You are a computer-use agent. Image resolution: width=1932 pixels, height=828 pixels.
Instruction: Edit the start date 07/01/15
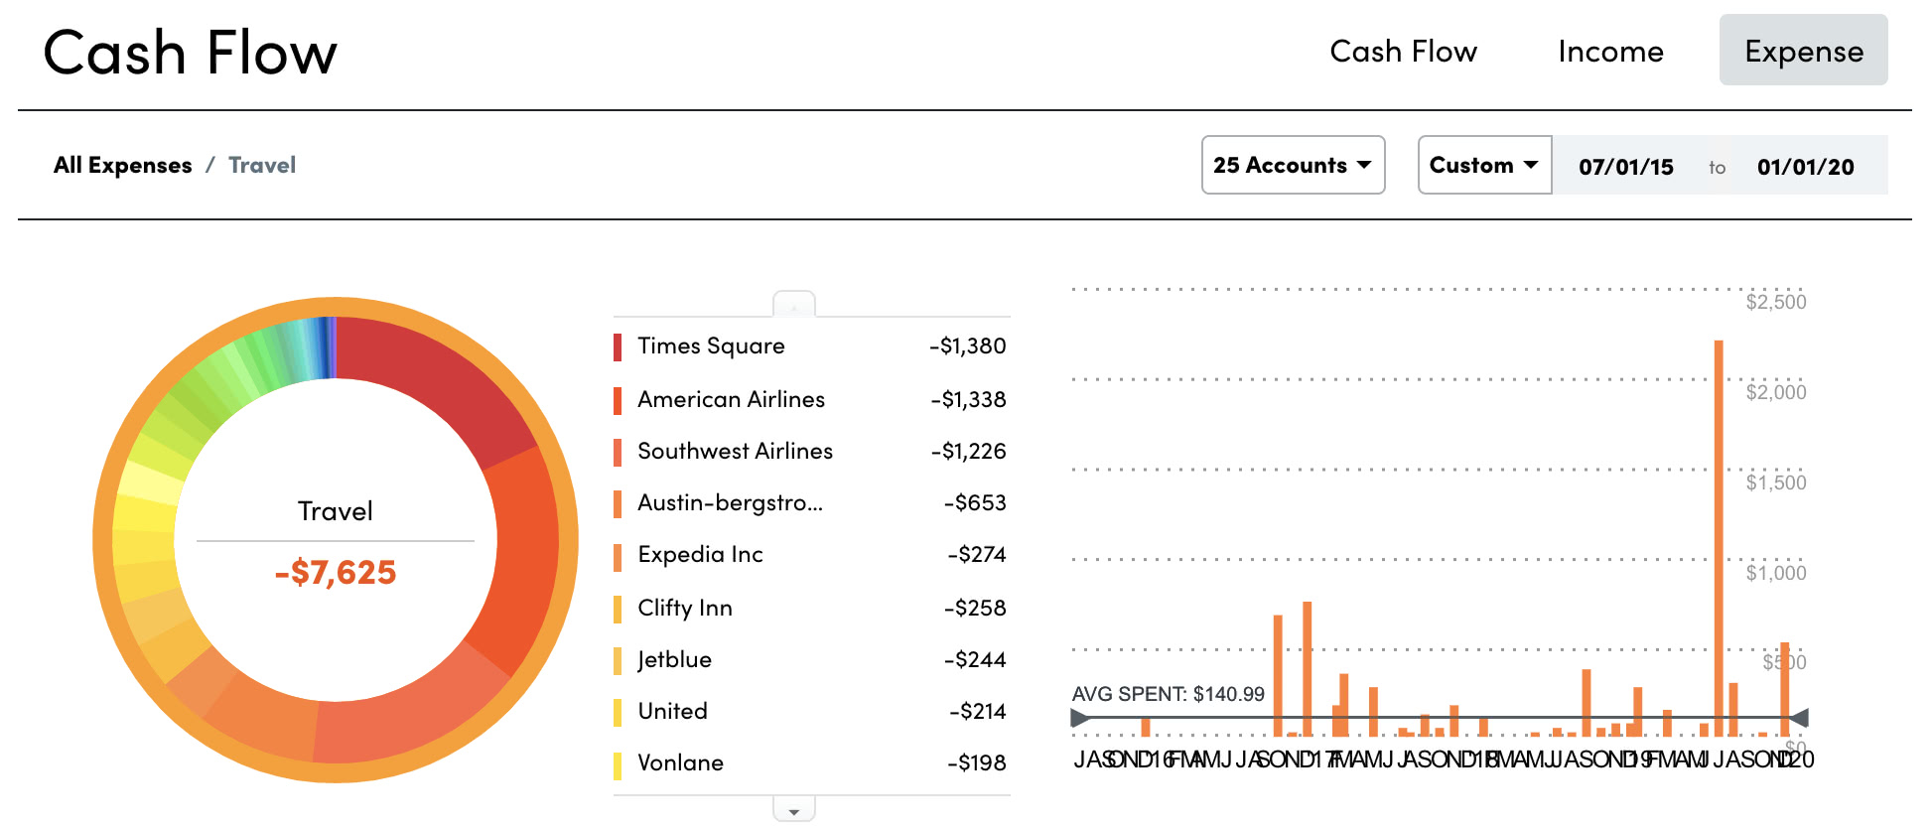click(1626, 167)
